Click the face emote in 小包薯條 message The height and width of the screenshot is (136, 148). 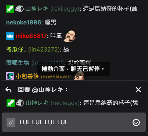point(79,76)
